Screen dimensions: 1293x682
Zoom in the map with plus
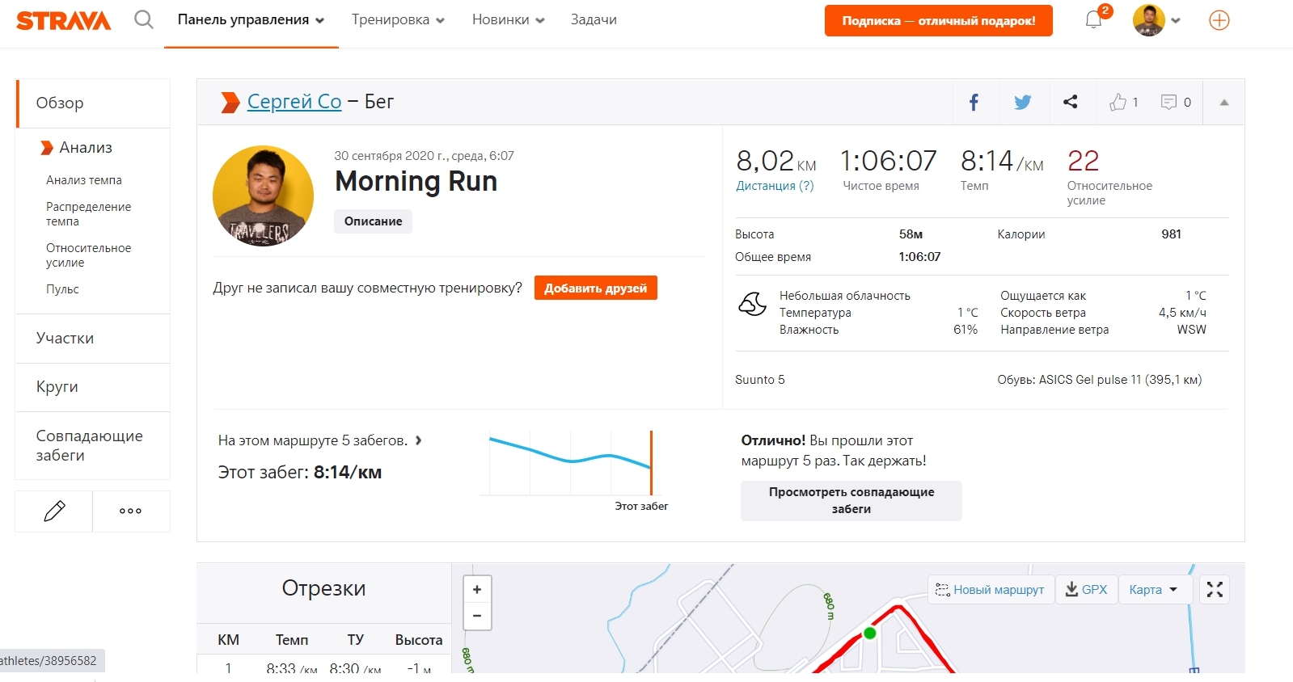tap(477, 589)
